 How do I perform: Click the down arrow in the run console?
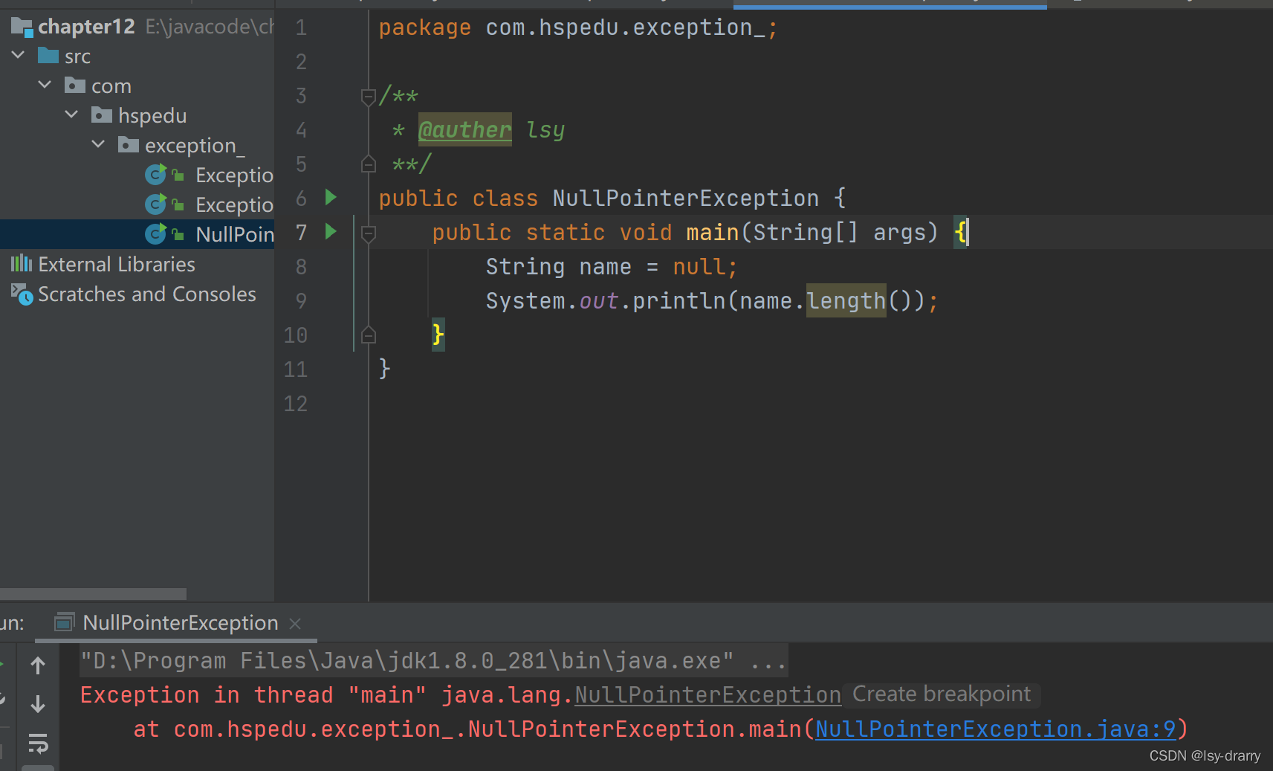(38, 703)
